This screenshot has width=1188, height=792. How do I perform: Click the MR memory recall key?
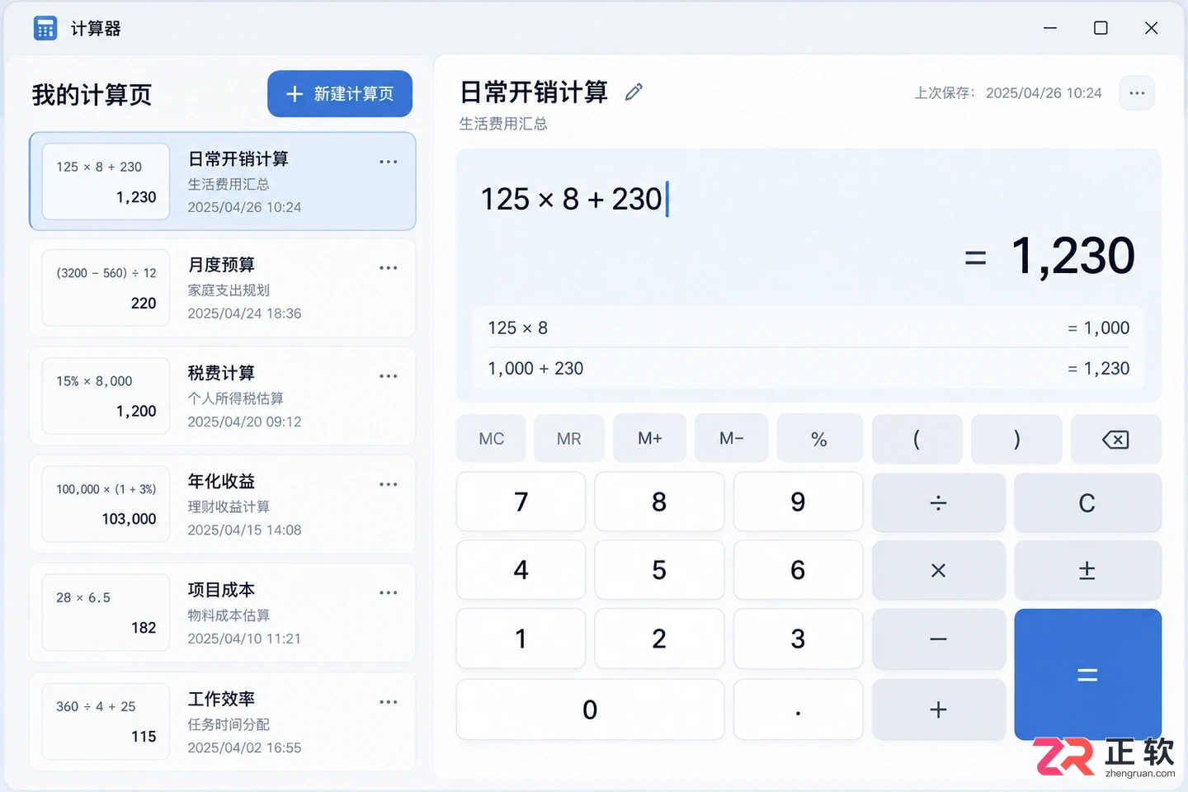569,439
